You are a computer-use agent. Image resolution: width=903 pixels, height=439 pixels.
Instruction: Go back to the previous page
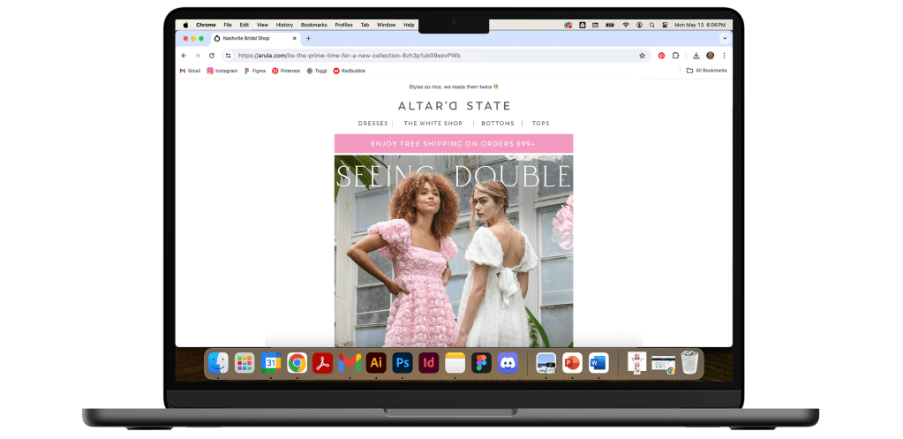pos(184,56)
